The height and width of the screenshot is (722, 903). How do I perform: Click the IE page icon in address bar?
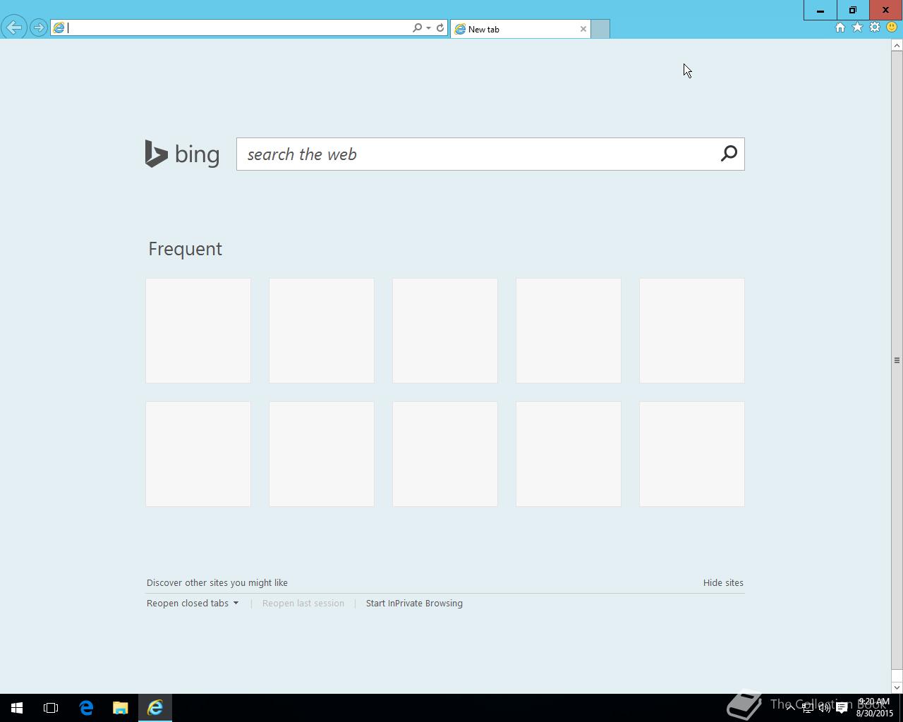coord(59,27)
